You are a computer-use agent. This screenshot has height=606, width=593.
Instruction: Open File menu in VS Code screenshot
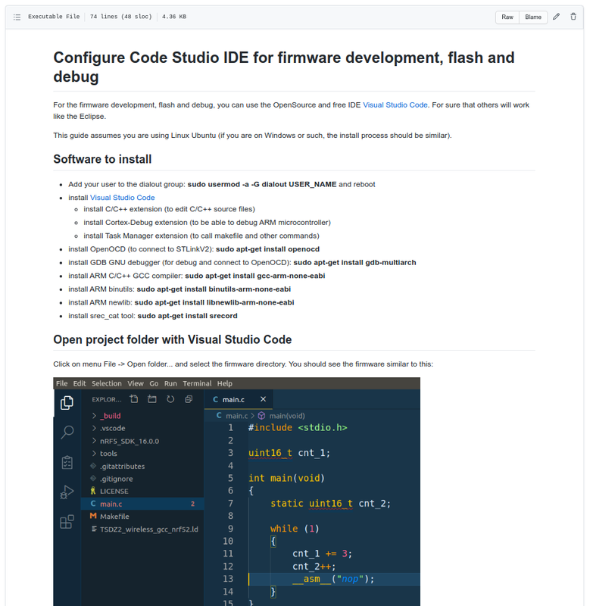61,383
